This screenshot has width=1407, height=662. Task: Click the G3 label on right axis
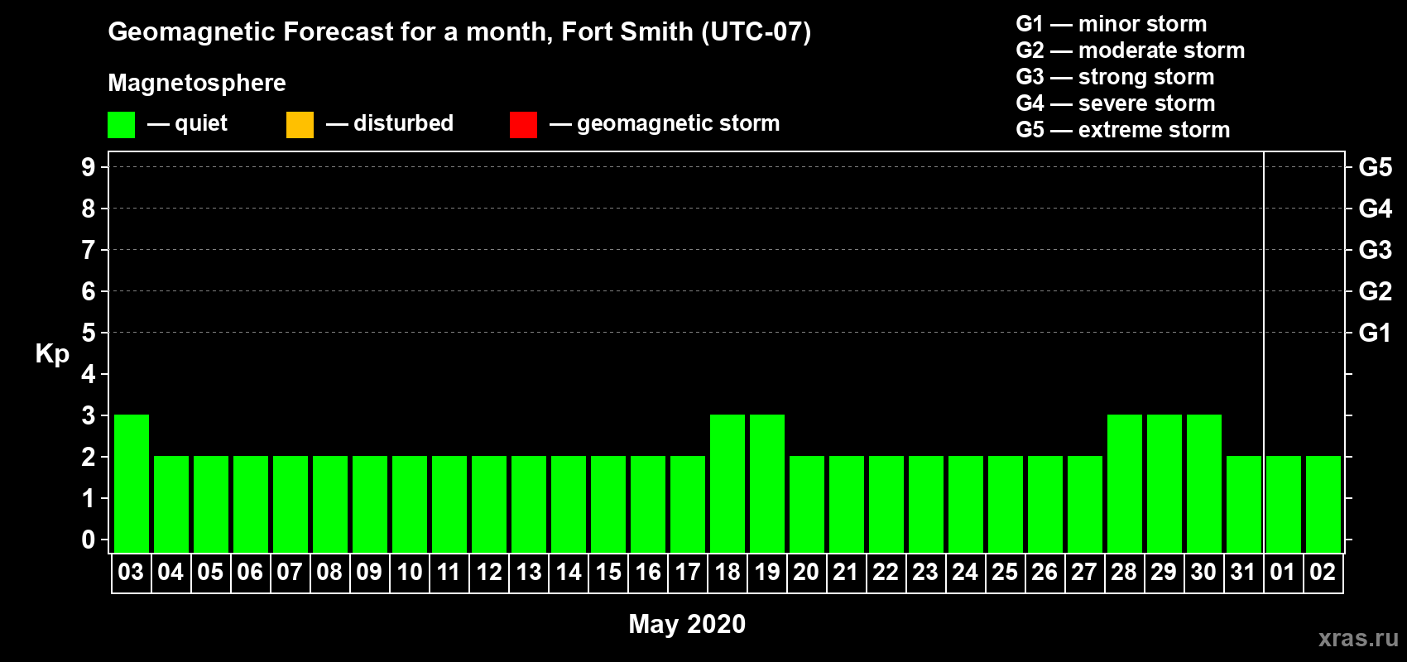point(1376,250)
